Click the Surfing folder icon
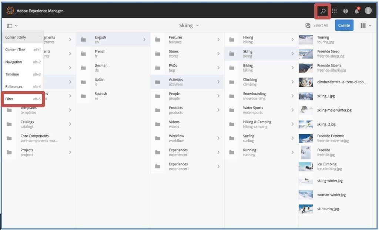The height and width of the screenshot is (230, 379). pos(232,138)
